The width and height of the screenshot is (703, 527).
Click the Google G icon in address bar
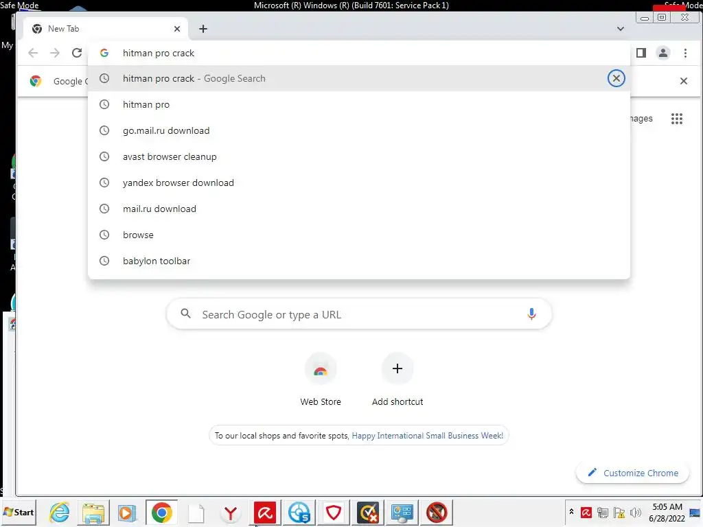coord(104,53)
